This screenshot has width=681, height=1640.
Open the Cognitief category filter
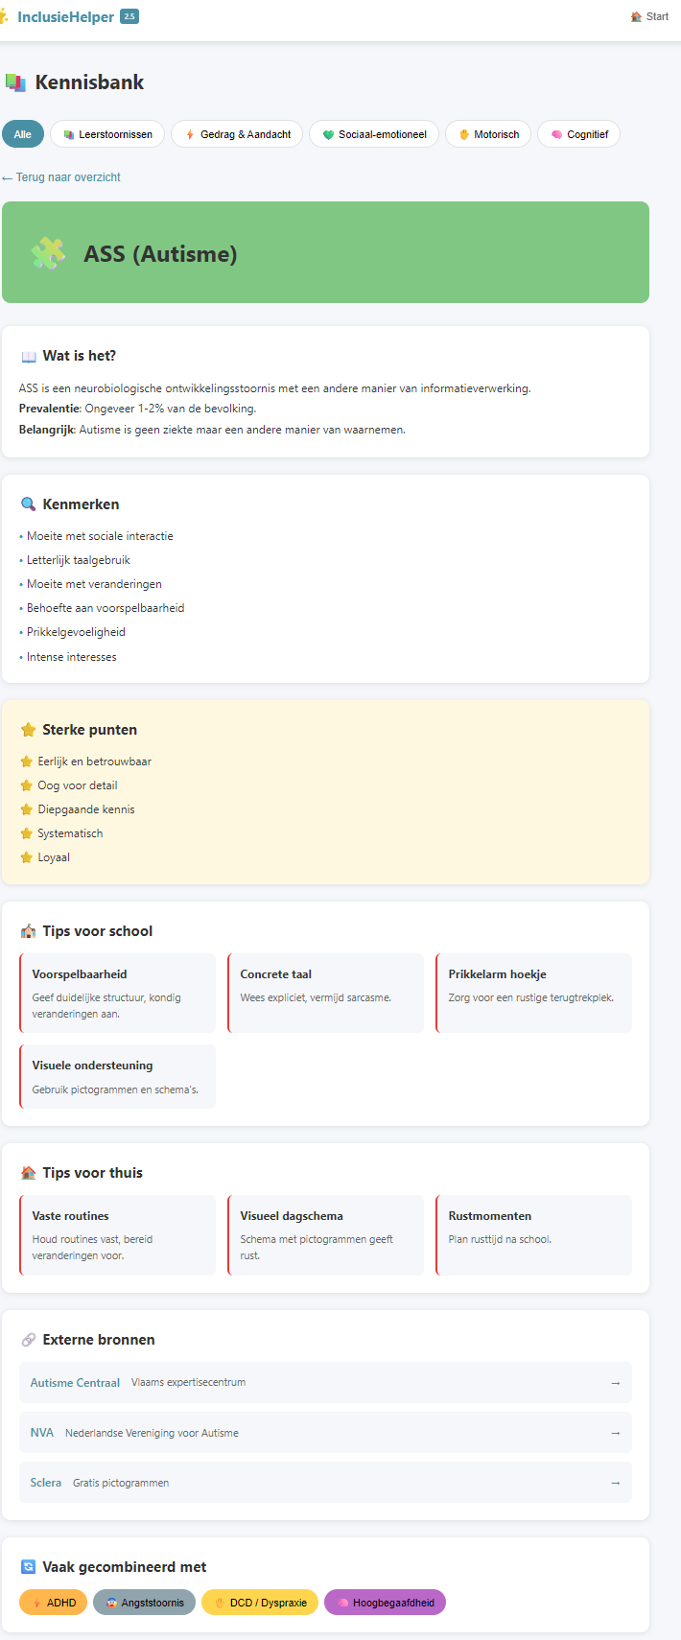click(578, 134)
